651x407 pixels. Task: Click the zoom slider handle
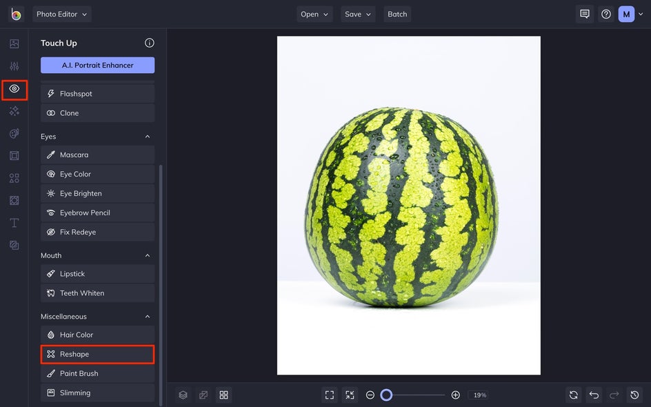click(386, 395)
